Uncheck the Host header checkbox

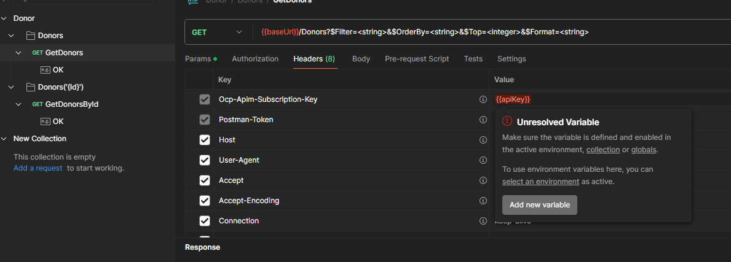(205, 140)
